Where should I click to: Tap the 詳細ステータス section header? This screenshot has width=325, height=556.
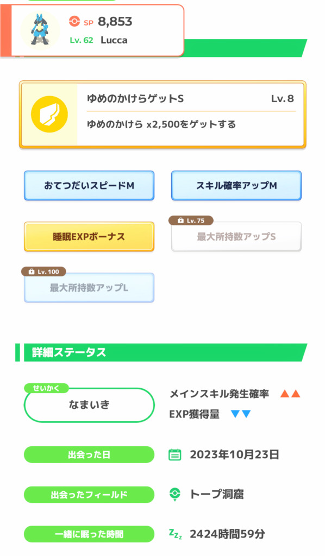161,352
